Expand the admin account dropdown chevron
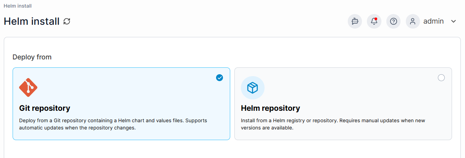 point(454,21)
